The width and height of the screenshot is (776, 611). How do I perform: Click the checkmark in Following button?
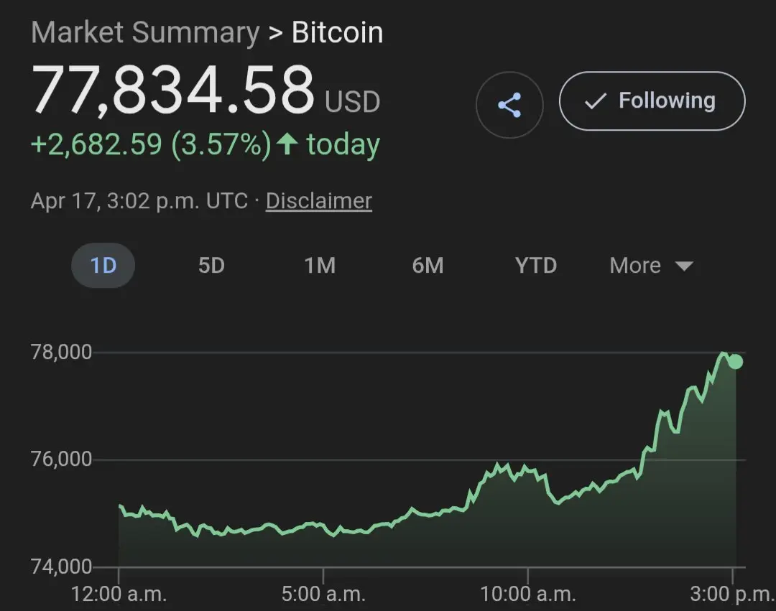point(595,101)
